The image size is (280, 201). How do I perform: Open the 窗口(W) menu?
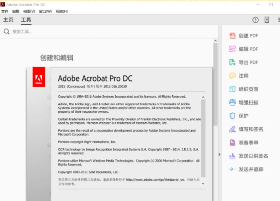coord(45,11)
